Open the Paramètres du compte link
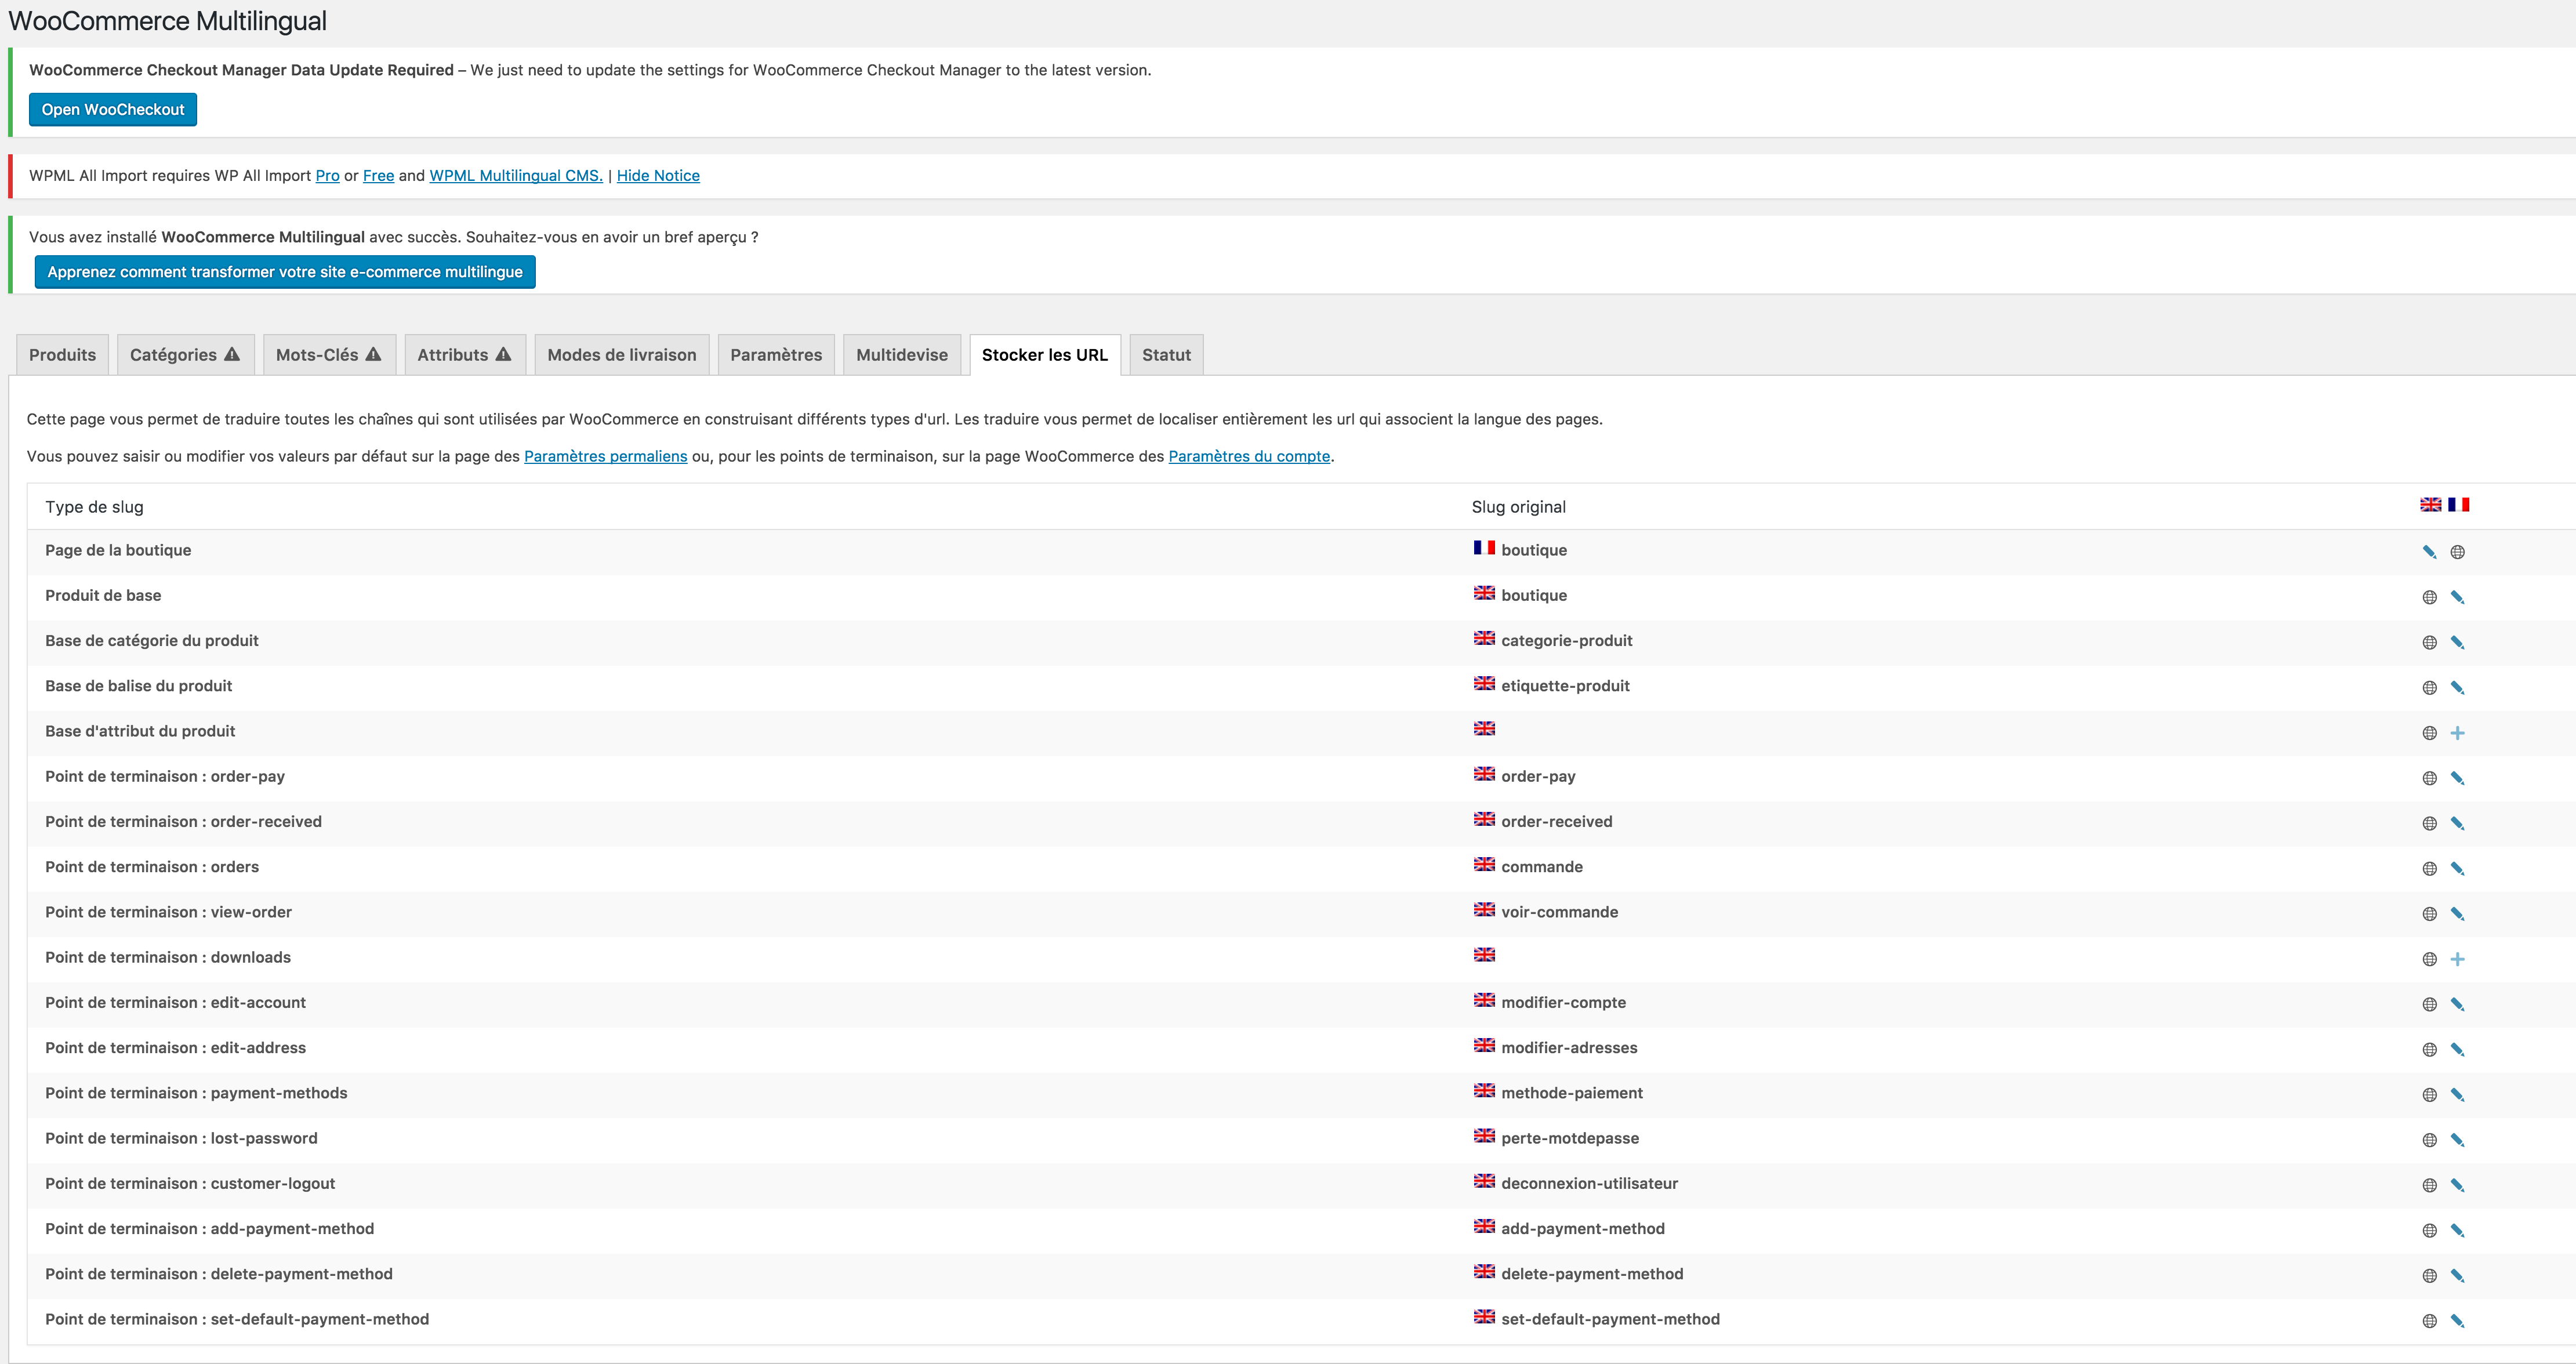 [1249, 456]
